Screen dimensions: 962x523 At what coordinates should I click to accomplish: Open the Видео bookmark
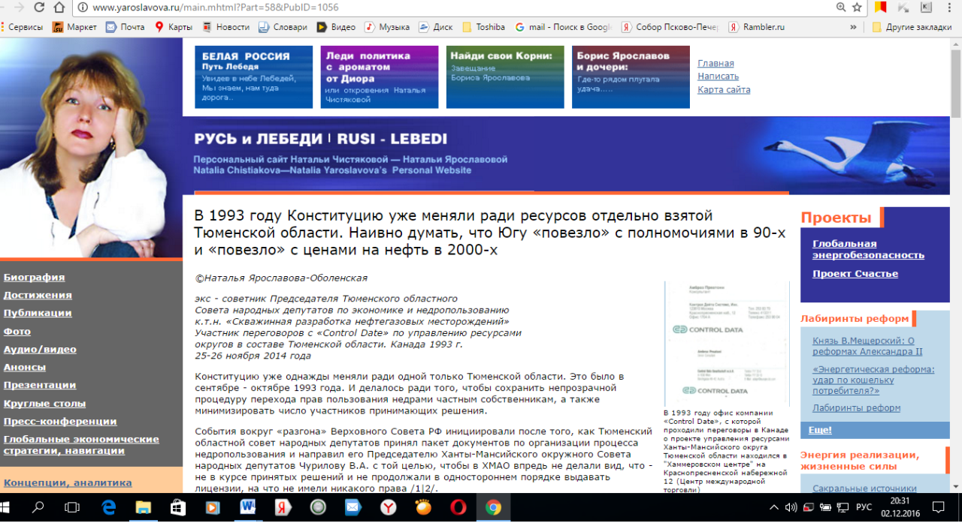(336, 27)
